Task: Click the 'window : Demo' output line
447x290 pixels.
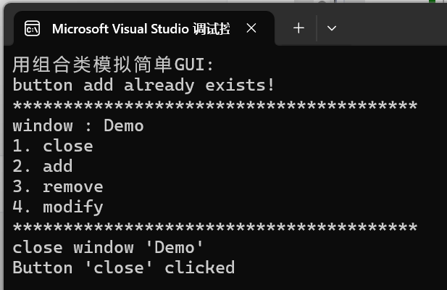Action: click(78, 125)
